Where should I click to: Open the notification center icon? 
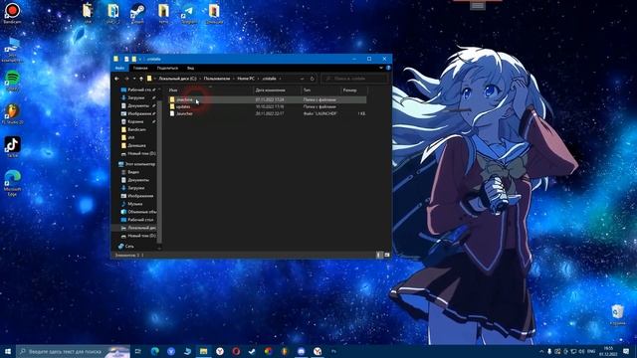(626, 351)
